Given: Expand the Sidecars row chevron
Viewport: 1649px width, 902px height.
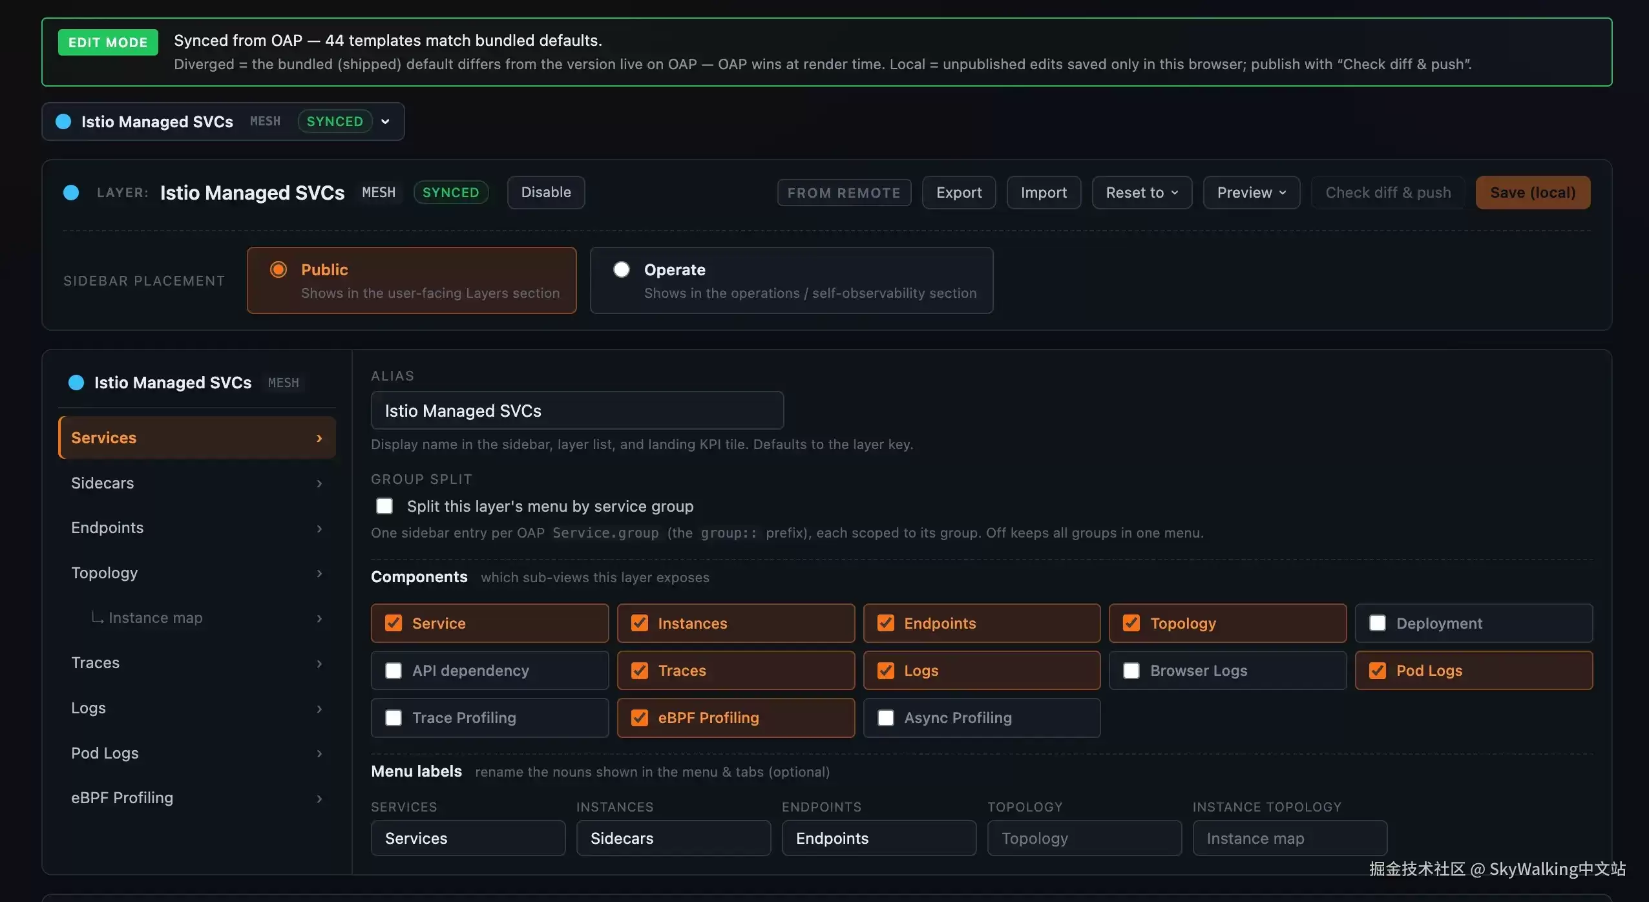Looking at the screenshot, I should [319, 483].
